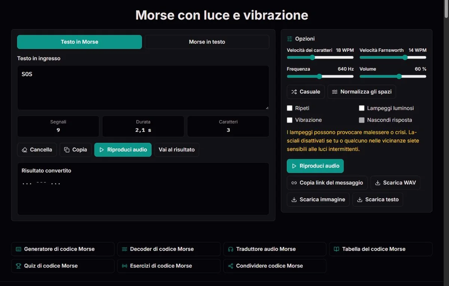Enable the Vibrazione checkbox
This screenshot has height=286, width=449.
coord(290,120)
